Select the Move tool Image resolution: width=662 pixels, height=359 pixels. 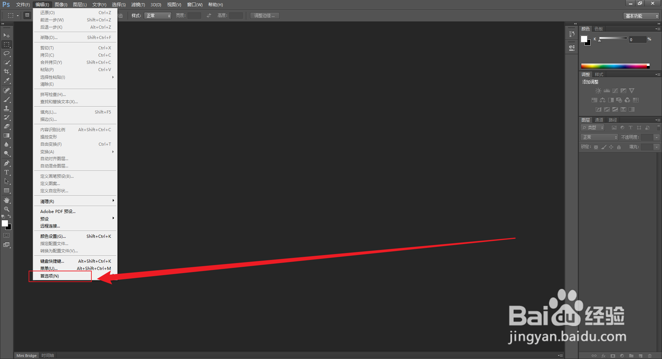click(x=7, y=36)
